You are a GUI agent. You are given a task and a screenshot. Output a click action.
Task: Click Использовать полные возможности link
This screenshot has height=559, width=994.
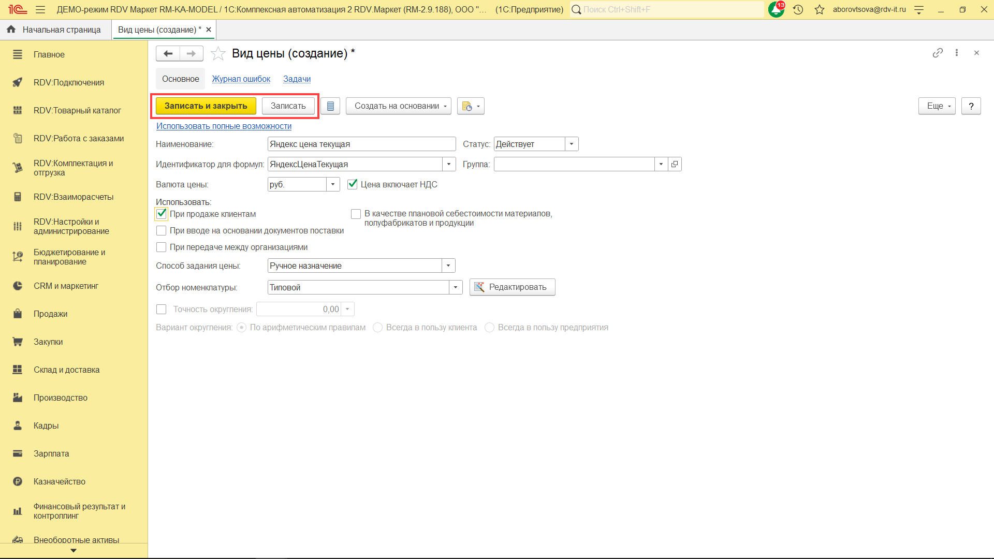click(x=224, y=126)
